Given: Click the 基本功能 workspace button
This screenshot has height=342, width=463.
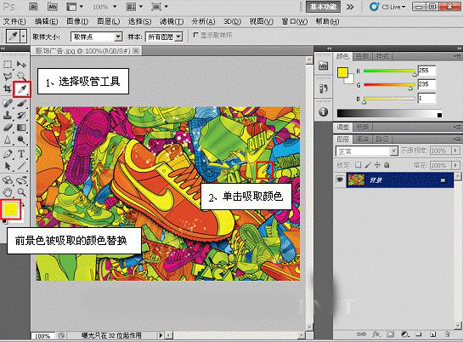Looking at the screenshot, I should [x=323, y=7].
